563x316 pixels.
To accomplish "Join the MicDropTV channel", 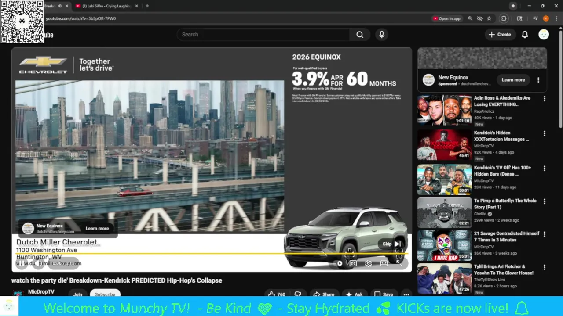I will click(78, 294).
